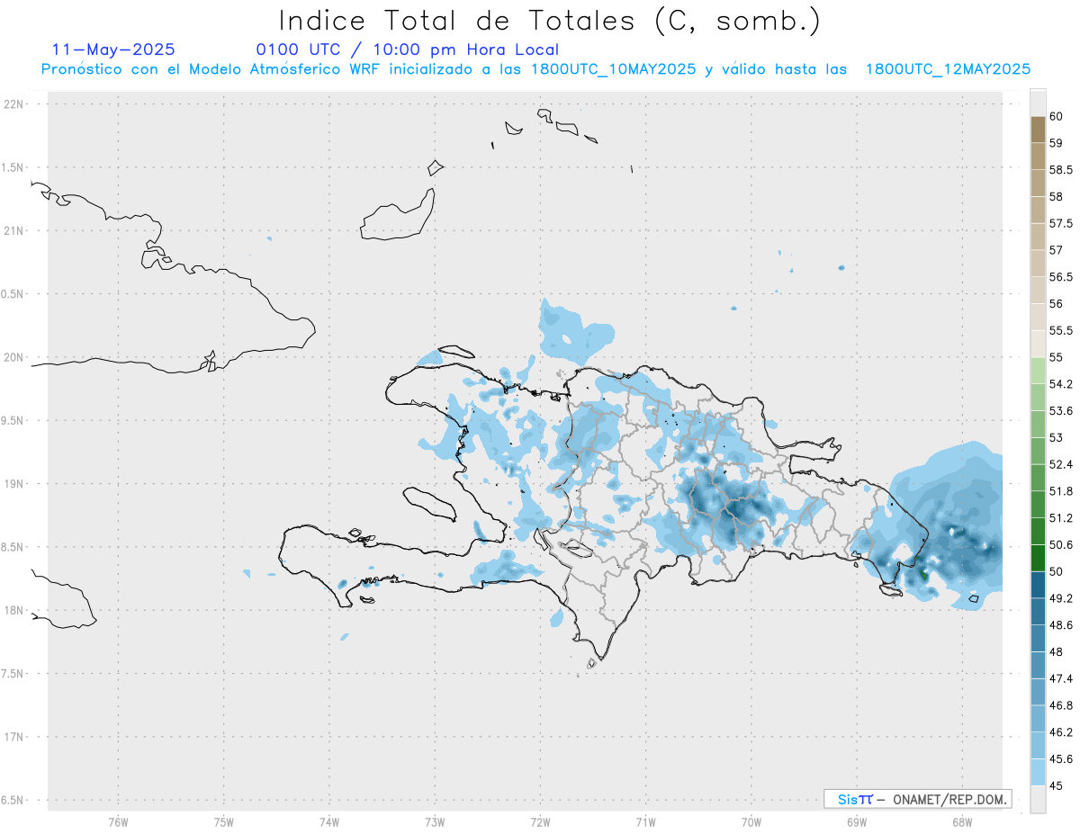1080x834 pixels.
Task: Click the '70W' longitude label
Action: tap(751, 822)
